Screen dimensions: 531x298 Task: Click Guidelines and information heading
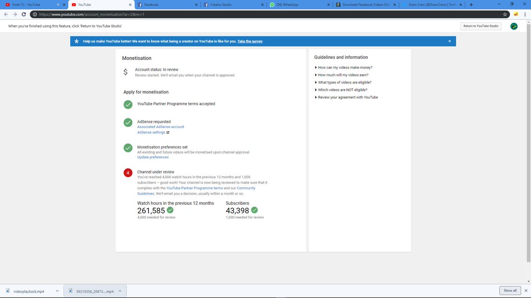pos(341,57)
